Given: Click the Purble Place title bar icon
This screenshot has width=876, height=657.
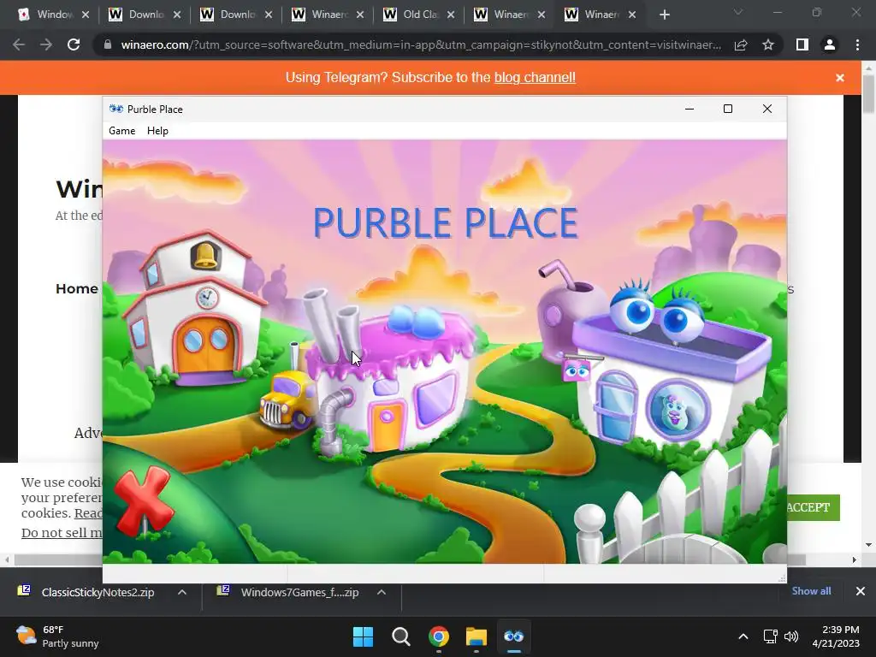Looking at the screenshot, I should [116, 109].
